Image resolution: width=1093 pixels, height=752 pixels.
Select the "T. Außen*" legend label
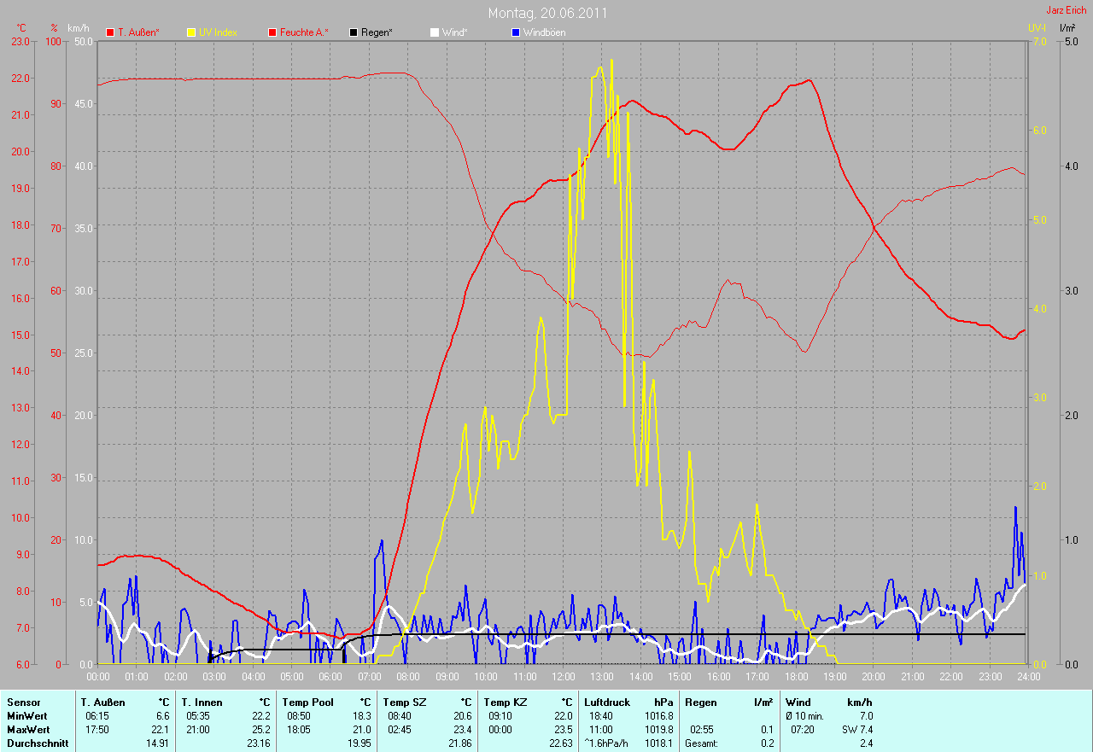[138, 32]
